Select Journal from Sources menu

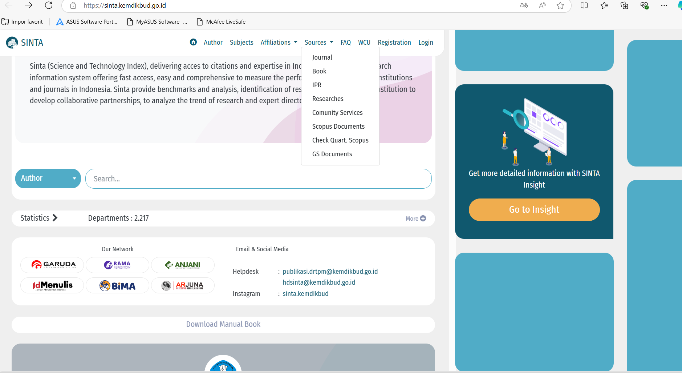[x=322, y=57]
